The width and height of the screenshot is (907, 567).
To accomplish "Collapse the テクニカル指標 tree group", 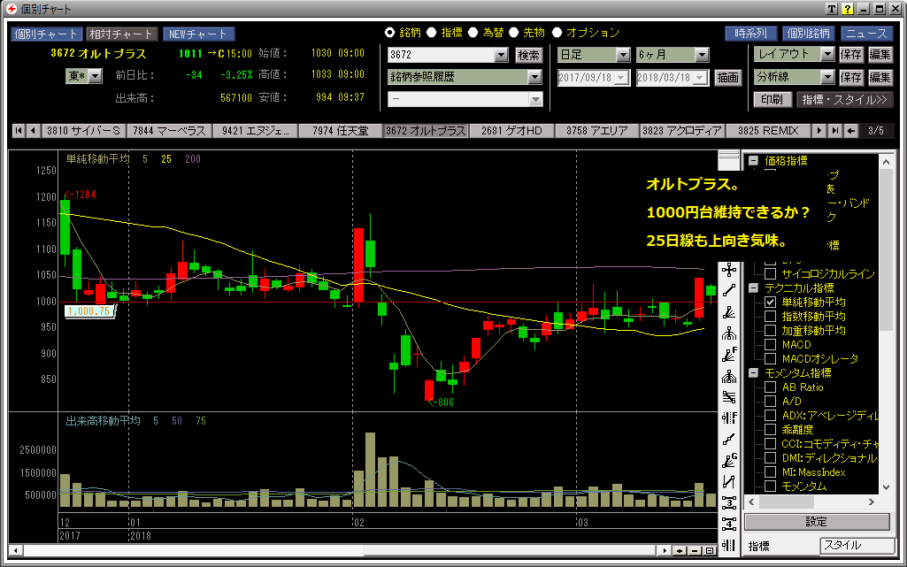I will pyautogui.click(x=753, y=288).
